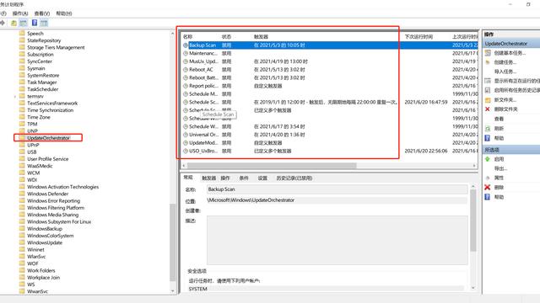Click the 刷新 refresh icon
Screen dimensions: 540x303
click(x=488, y=129)
